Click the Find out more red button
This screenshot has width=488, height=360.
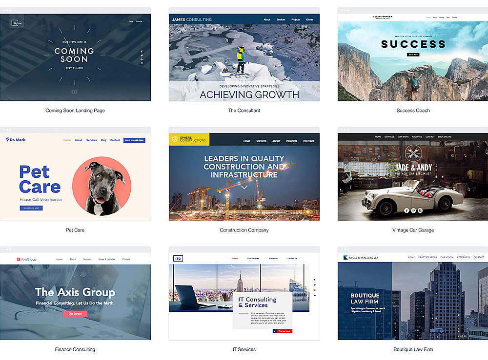coord(283,331)
